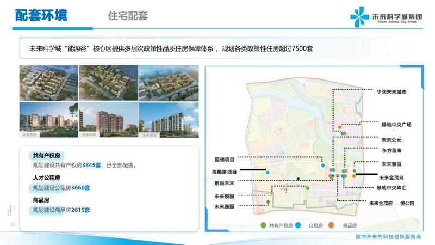Click the Future Science City Group English caption
This screenshot has height=245, width=435.
tap(397, 22)
